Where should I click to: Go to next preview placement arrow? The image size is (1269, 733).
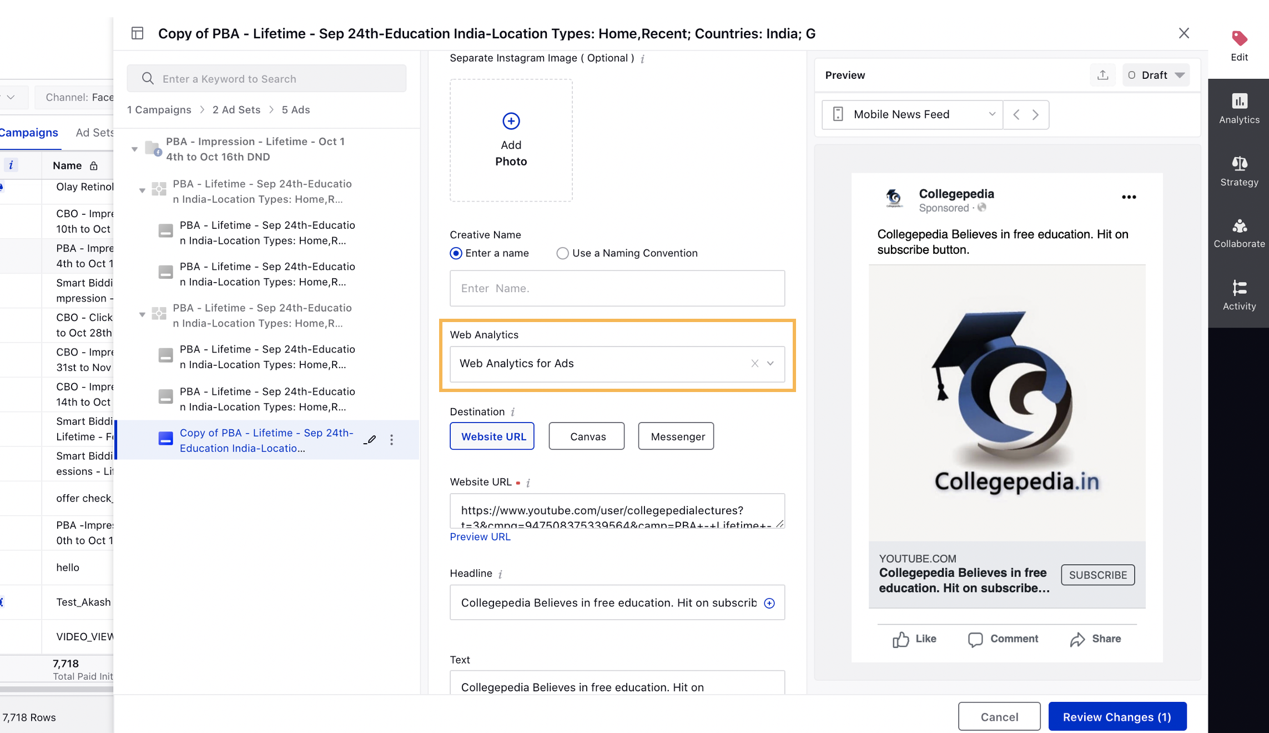click(x=1036, y=114)
